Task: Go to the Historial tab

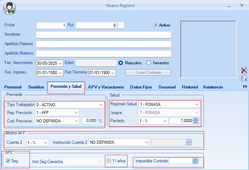Action: (x=190, y=87)
